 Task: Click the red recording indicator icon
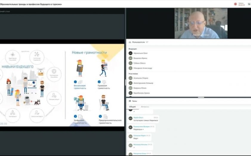tap(235, 4)
